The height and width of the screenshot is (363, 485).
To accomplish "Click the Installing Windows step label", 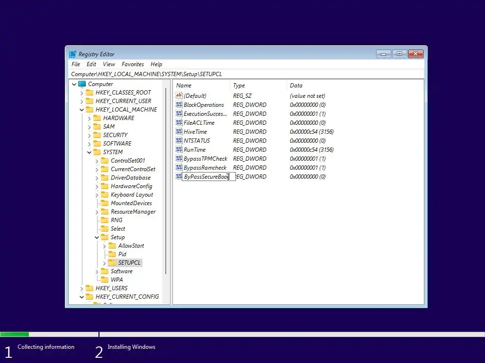I will (x=132, y=347).
